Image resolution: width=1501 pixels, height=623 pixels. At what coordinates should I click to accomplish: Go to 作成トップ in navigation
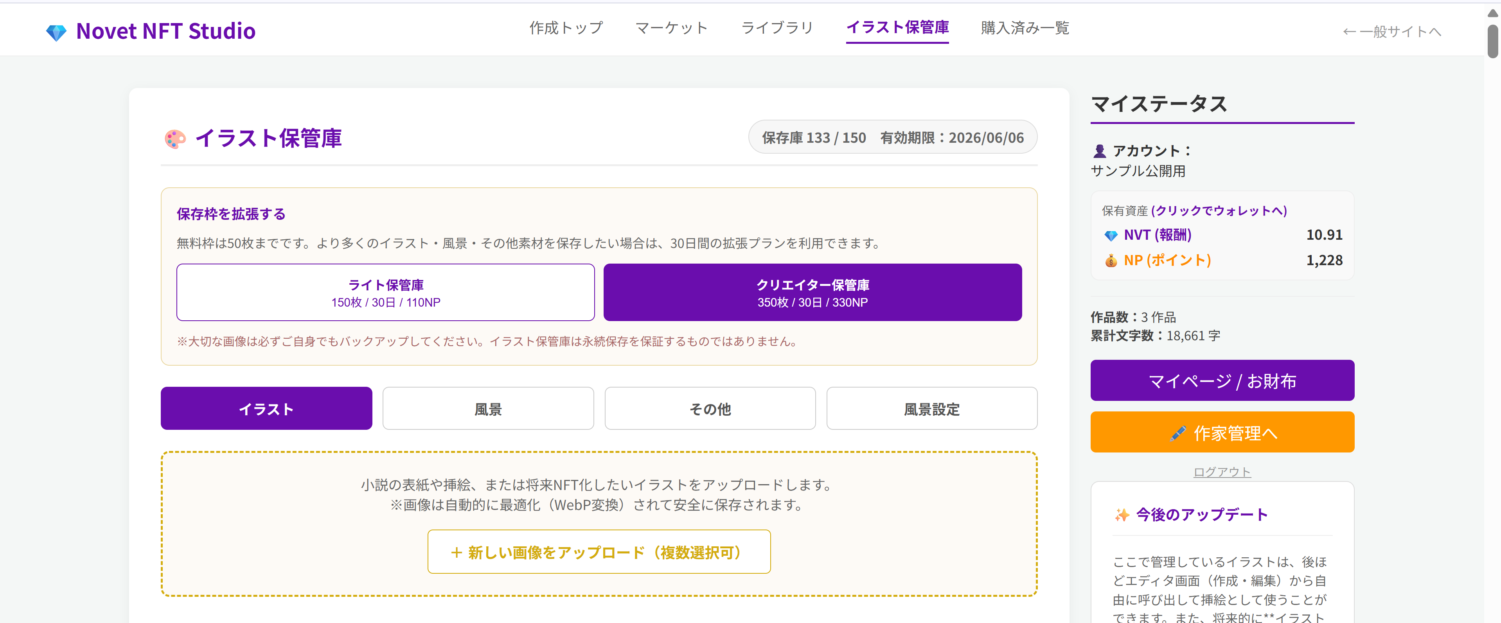566,27
